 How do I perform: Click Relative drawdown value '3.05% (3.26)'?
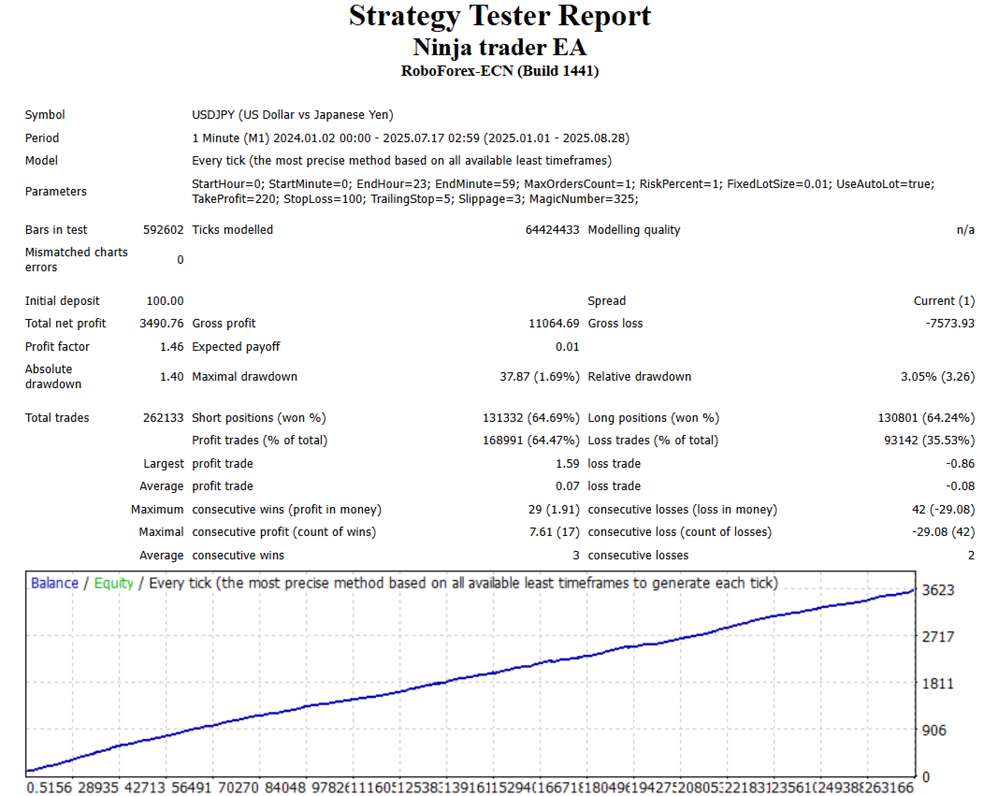tap(937, 377)
